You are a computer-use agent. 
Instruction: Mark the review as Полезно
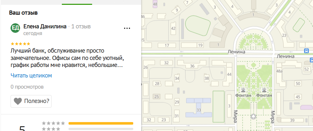31,101
